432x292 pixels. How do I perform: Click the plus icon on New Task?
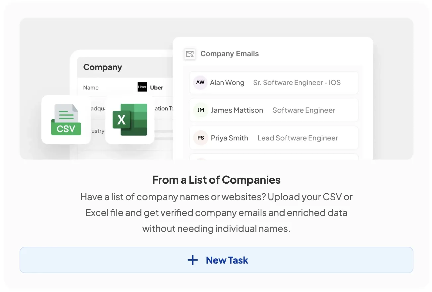pyautogui.click(x=192, y=260)
